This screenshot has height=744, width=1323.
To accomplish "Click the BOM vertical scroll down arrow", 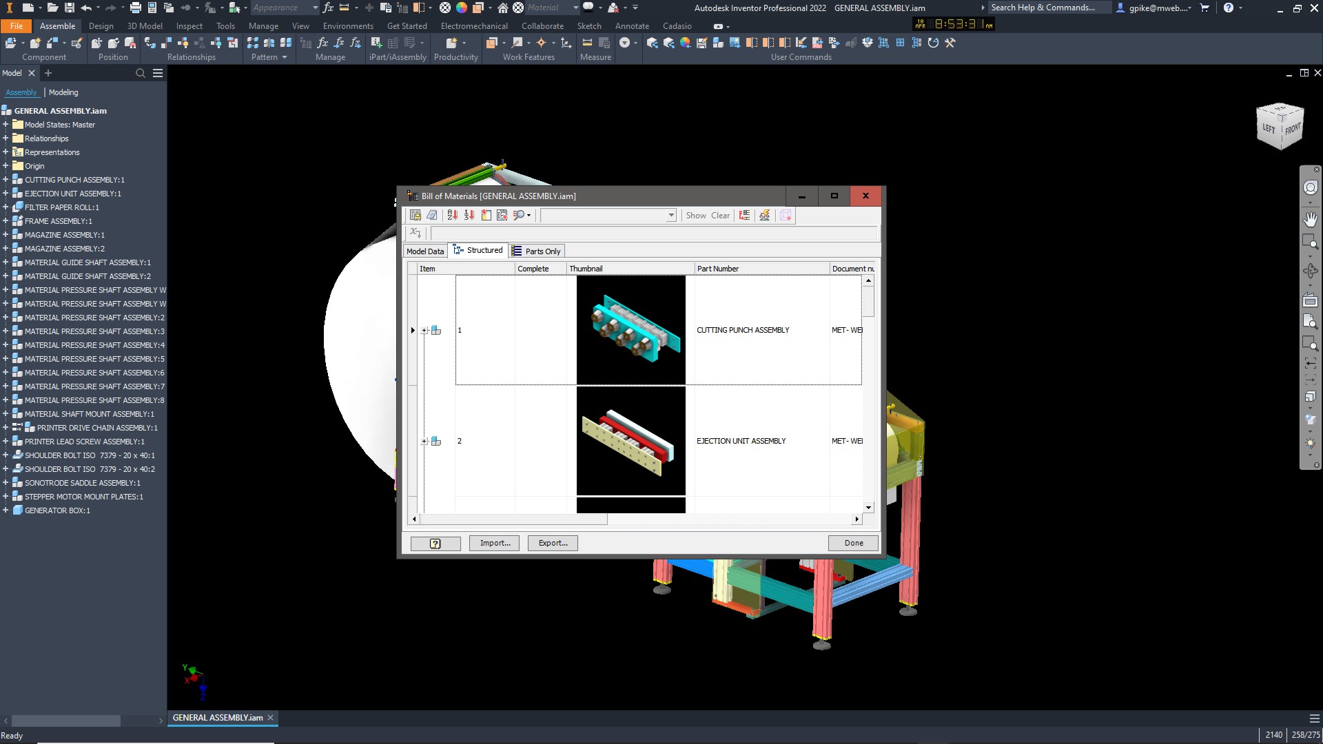I will 868,508.
